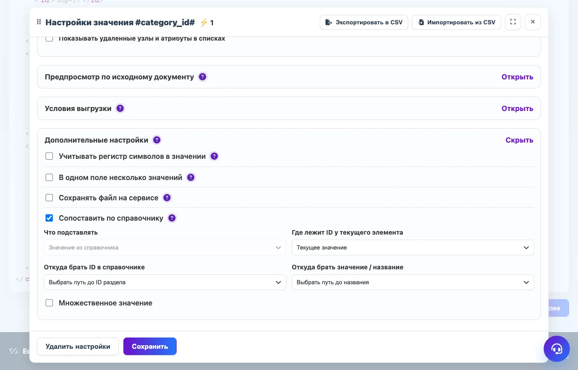This screenshot has height=370, width=578.
Task: Expand Условия выгрузки section via Открыть
Action: [x=517, y=108]
